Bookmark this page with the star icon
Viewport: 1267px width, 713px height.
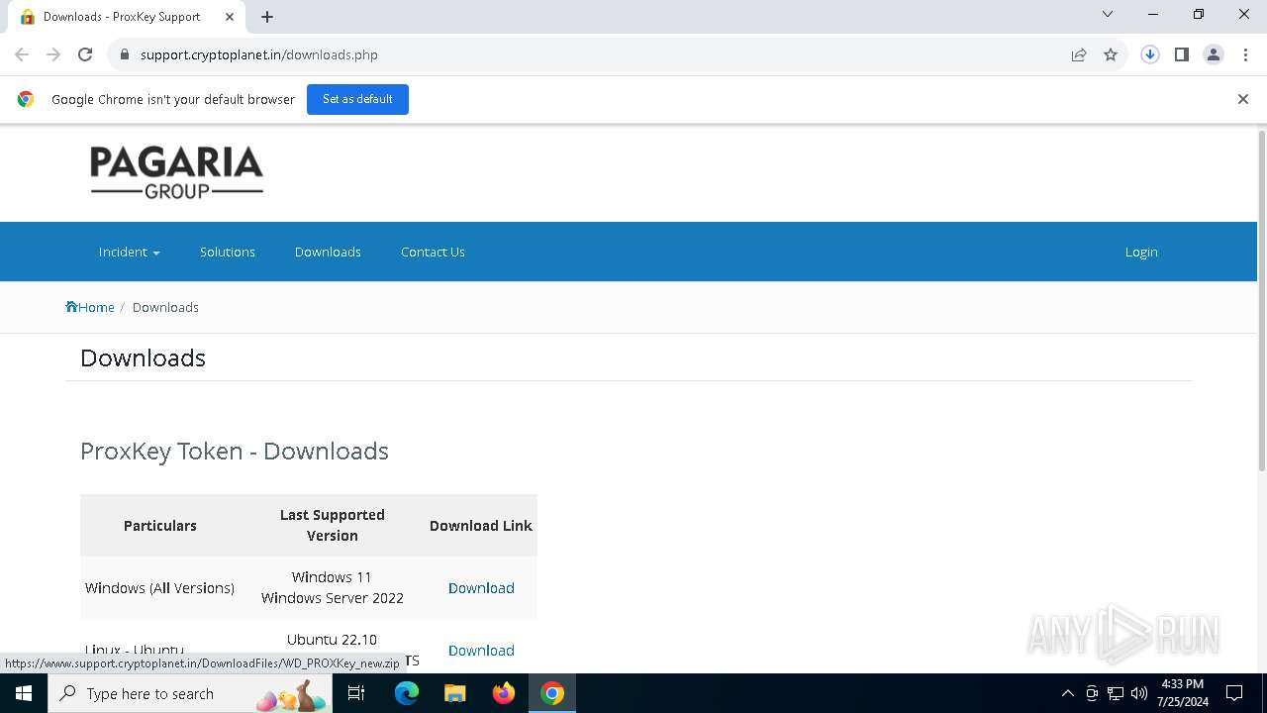pos(1111,54)
